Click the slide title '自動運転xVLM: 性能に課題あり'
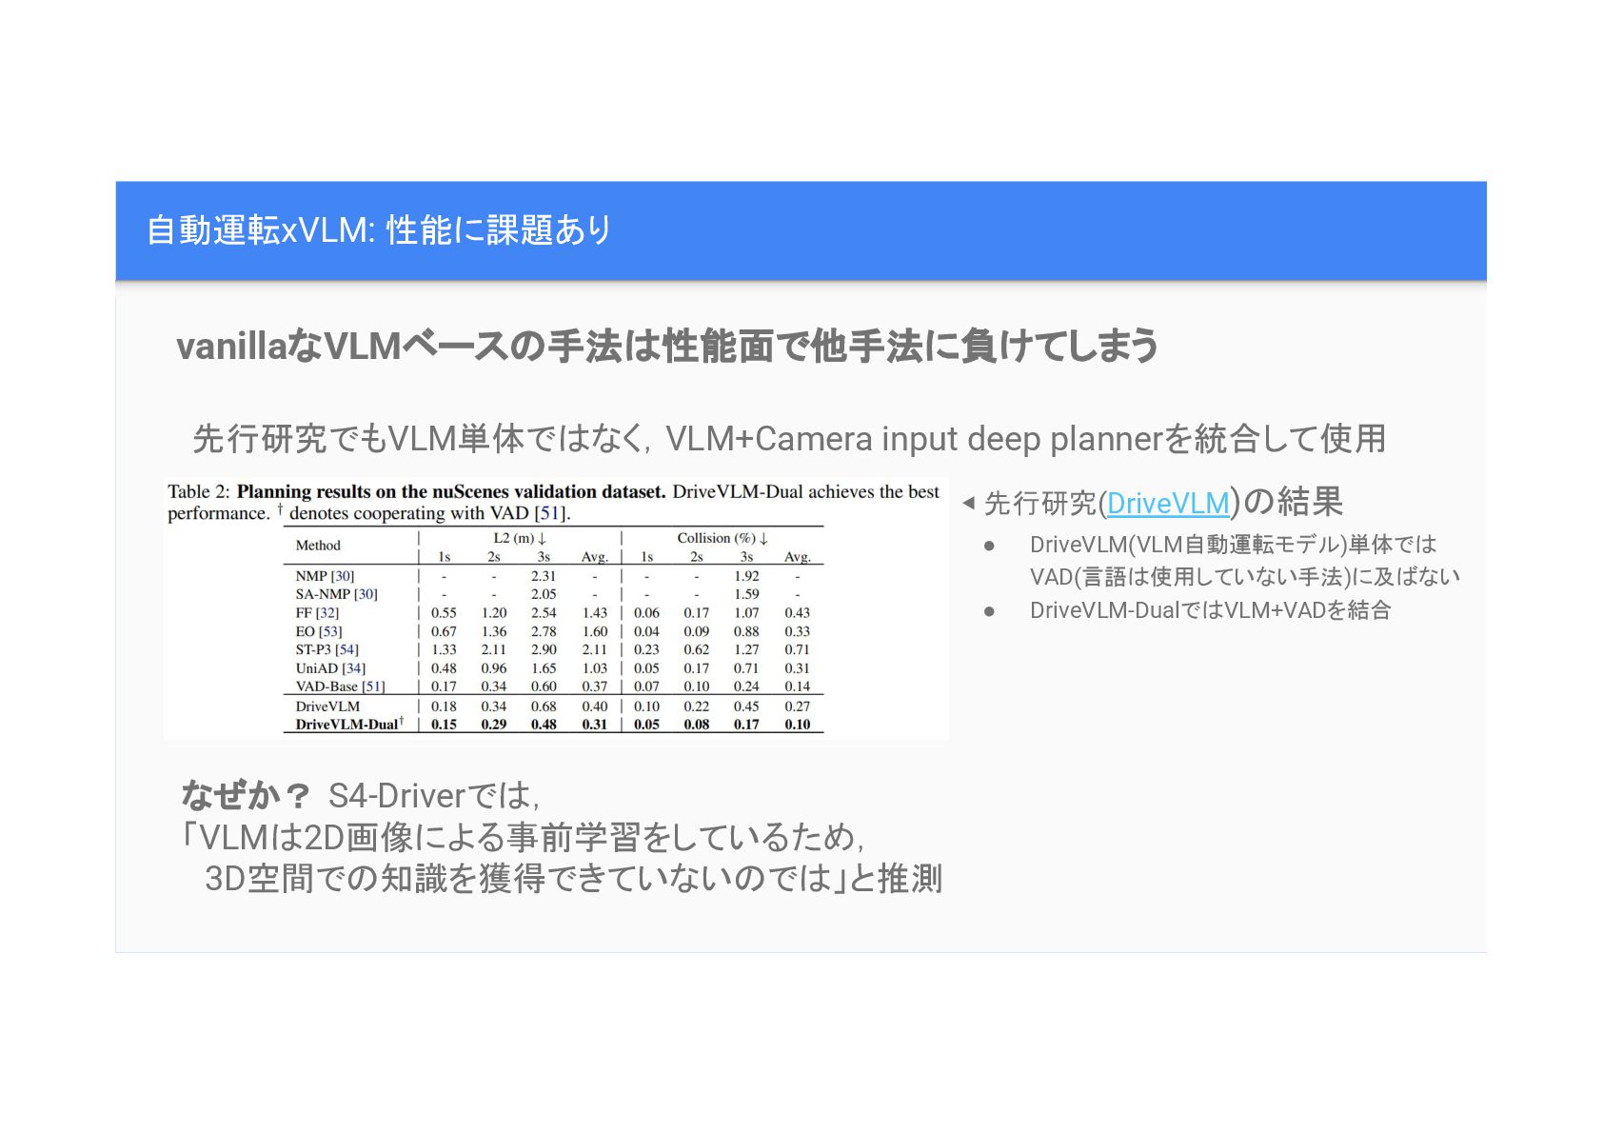The width and height of the screenshot is (1603, 1134). point(379,230)
